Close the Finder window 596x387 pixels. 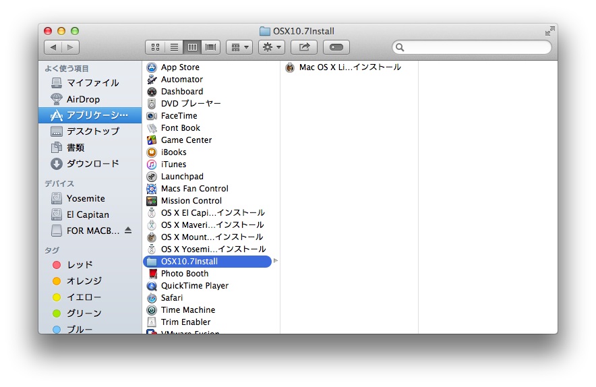point(48,31)
